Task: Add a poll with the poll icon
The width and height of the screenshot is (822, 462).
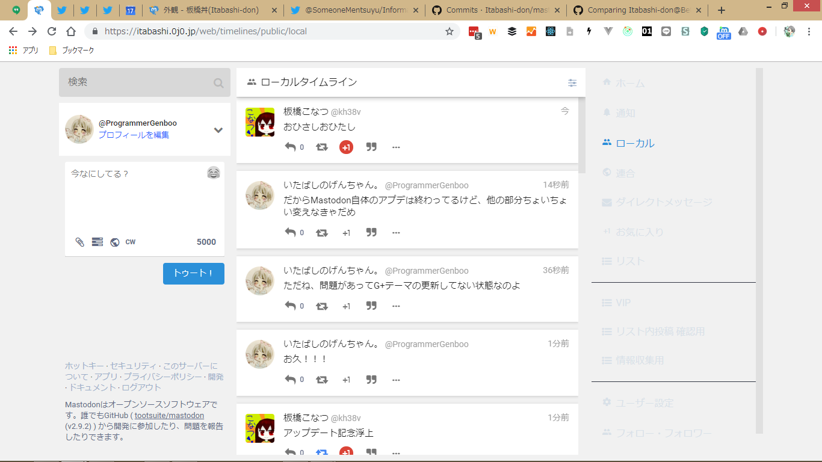Action: point(97,242)
